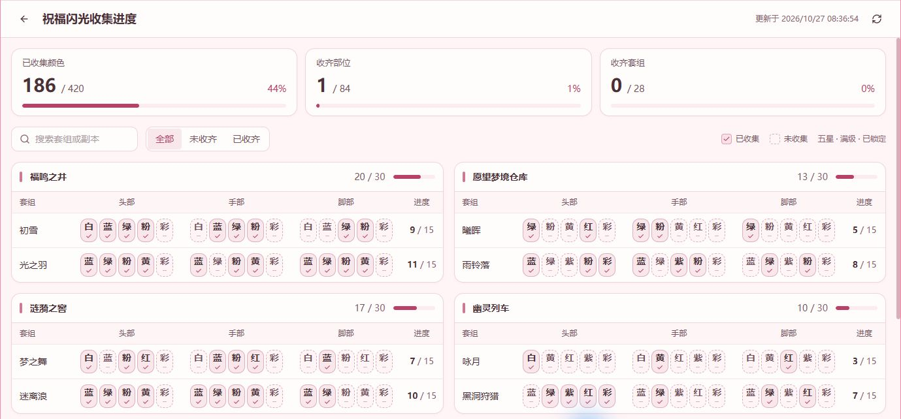Toggle 咏月 头部 白 color chip
This screenshot has width=901, height=419.
531,362
